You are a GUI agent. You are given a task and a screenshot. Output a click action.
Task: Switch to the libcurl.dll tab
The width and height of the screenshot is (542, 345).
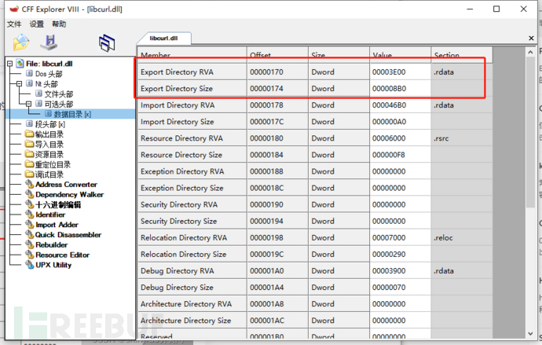(163, 38)
